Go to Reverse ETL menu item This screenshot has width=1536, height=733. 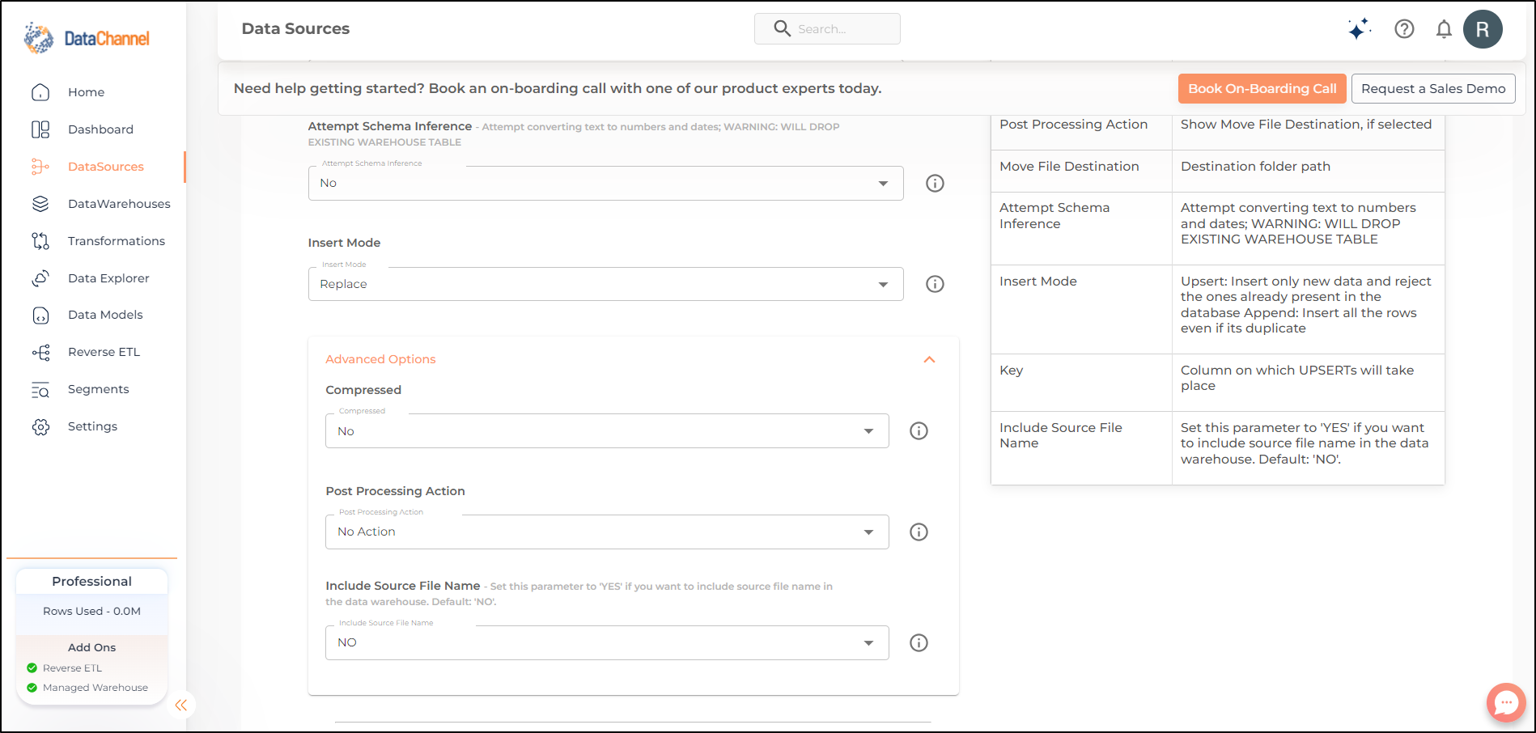pos(104,352)
